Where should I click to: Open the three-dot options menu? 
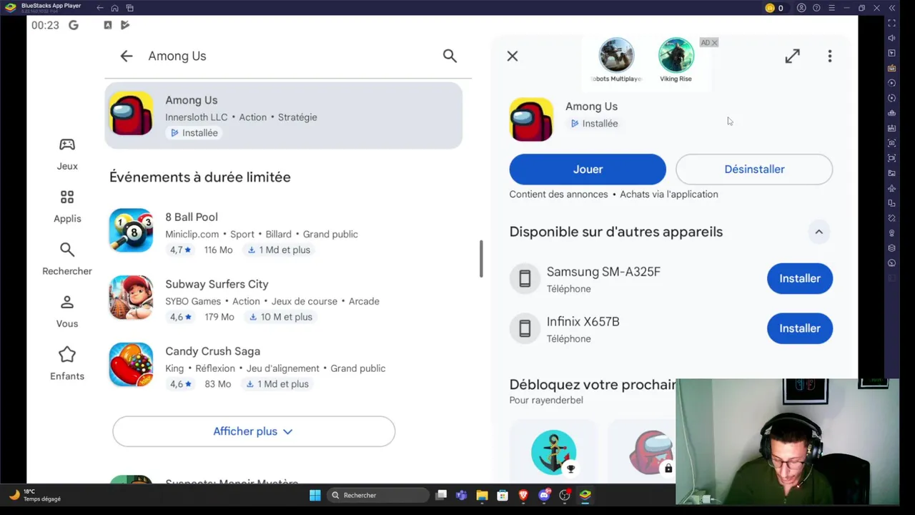tap(830, 56)
